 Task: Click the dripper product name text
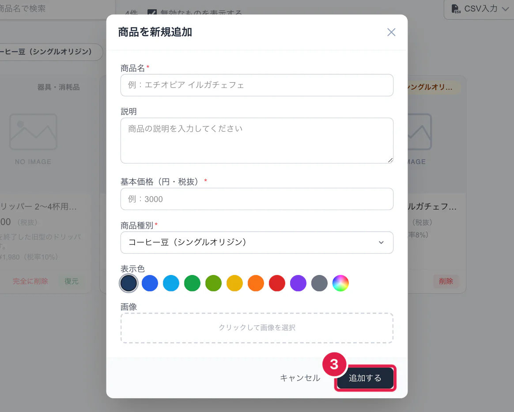38,206
